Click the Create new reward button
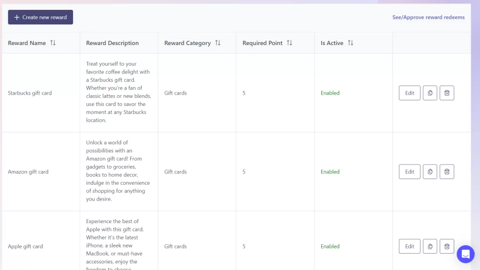The width and height of the screenshot is (480, 270). [40, 17]
